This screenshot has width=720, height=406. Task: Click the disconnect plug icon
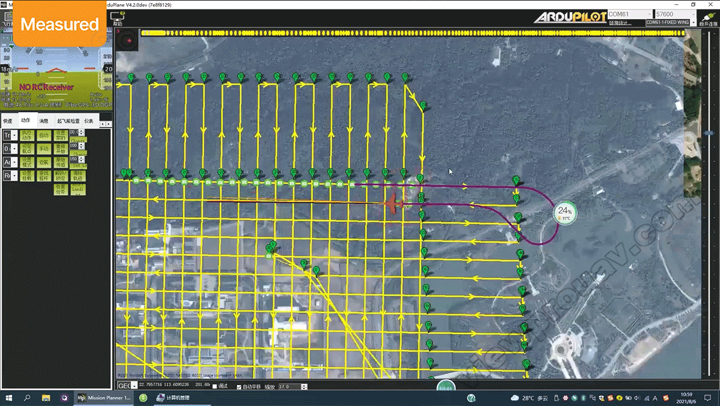click(707, 14)
